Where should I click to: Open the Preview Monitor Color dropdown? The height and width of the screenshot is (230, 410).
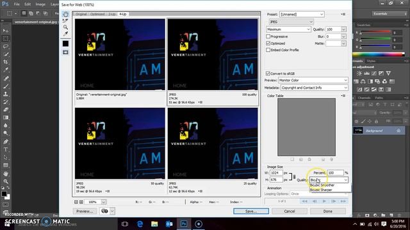(x=313, y=80)
